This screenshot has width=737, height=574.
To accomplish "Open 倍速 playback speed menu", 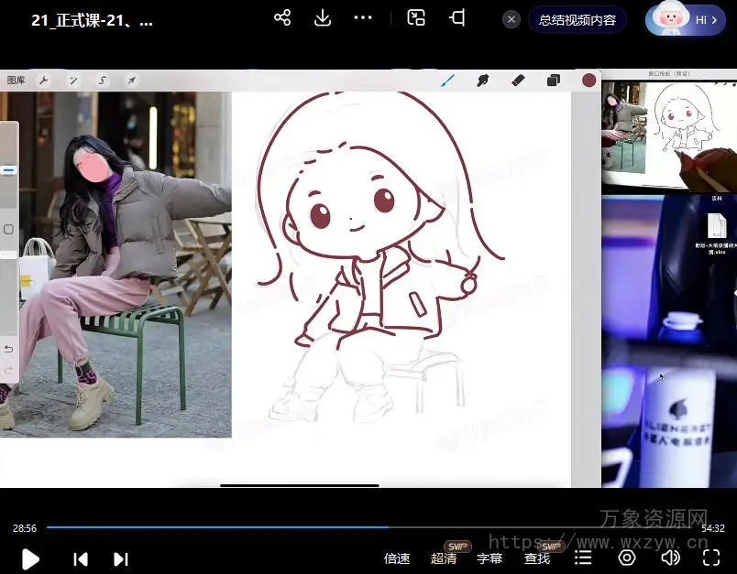I will click(x=397, y=558).
